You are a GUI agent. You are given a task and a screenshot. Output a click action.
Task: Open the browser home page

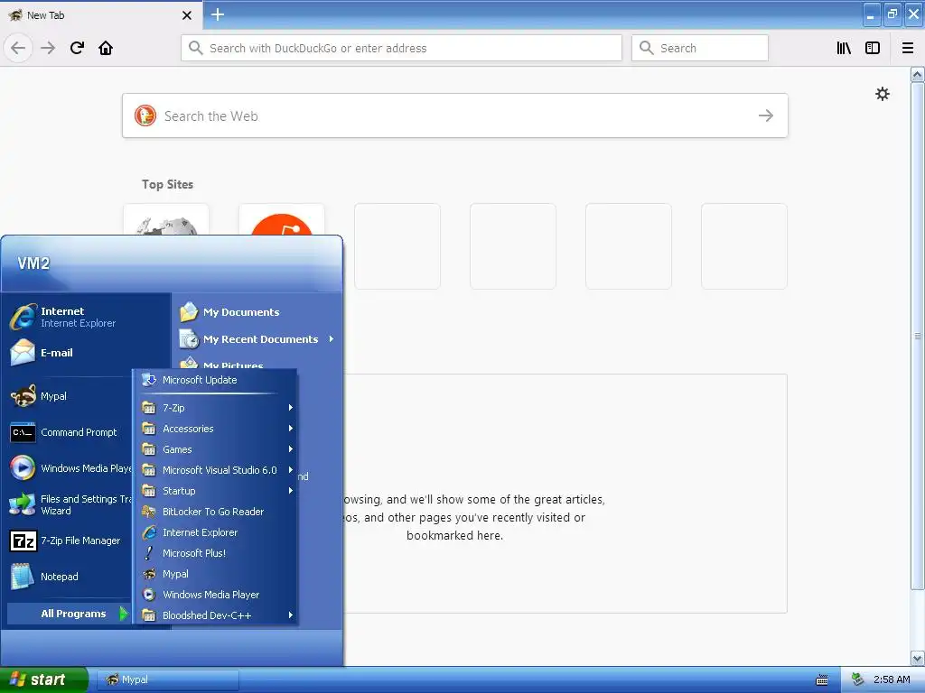(x=106, y=48)
